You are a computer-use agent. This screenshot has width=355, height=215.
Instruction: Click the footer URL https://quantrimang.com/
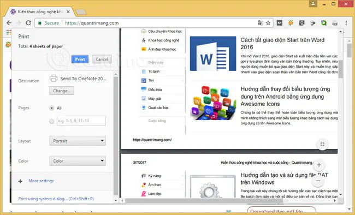pyautogui.click(x=152, y=140)
